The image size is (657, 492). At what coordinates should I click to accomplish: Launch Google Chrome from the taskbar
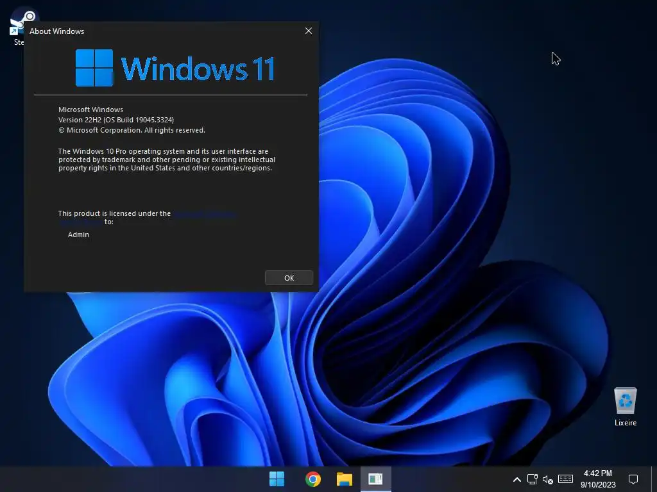click(x=313, y=479)
